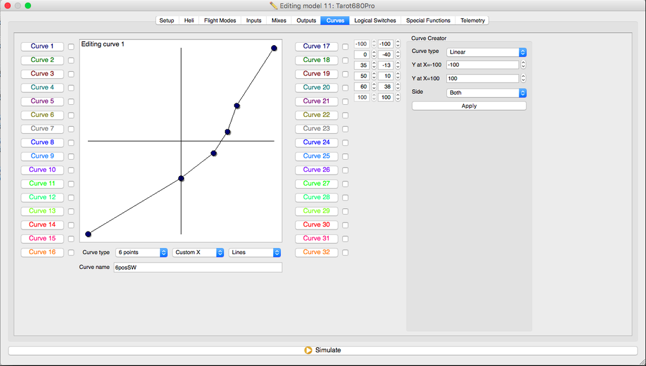
Task: Switch to the Telemetry tab
Action: (473, 21)
